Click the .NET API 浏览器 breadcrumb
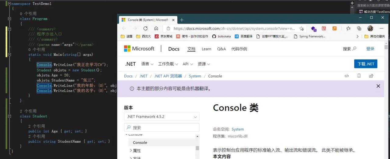 168,76
